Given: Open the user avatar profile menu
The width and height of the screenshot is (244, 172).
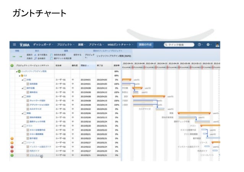Looking at the screenshot, I should click(x=217, y=45).
